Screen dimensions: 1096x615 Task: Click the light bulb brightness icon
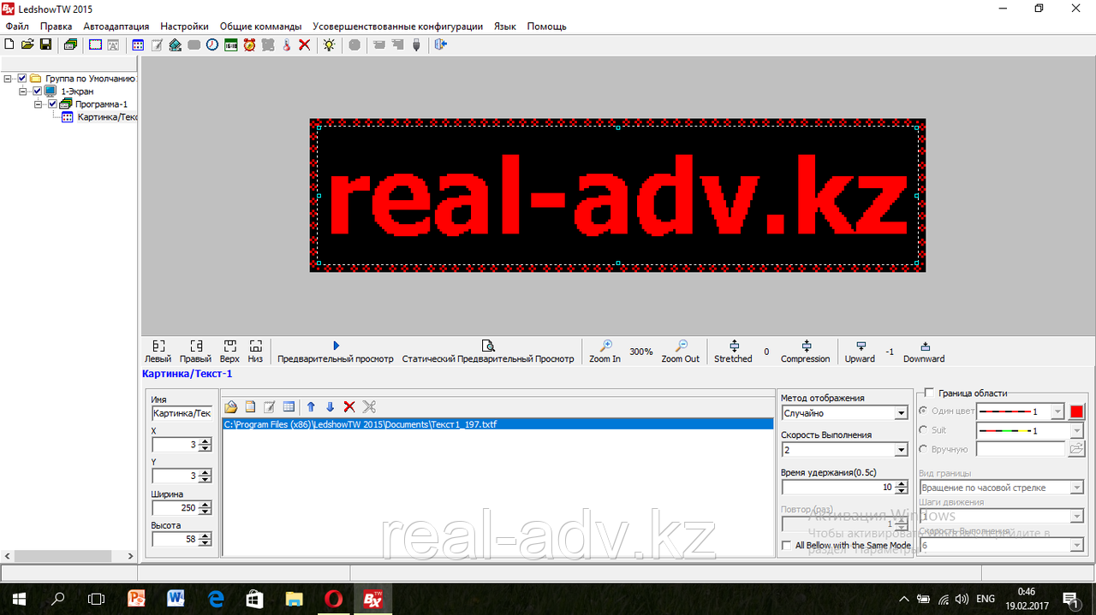point(329,44)
